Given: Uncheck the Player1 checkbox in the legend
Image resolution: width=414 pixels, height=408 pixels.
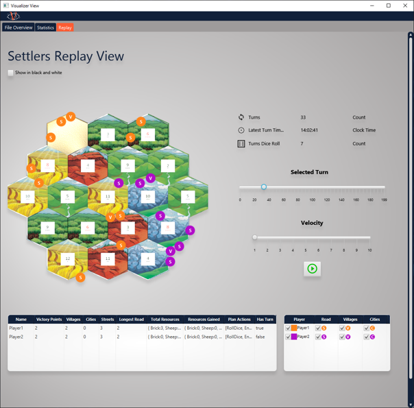Looking at the screenshot, I should (289, 328).
